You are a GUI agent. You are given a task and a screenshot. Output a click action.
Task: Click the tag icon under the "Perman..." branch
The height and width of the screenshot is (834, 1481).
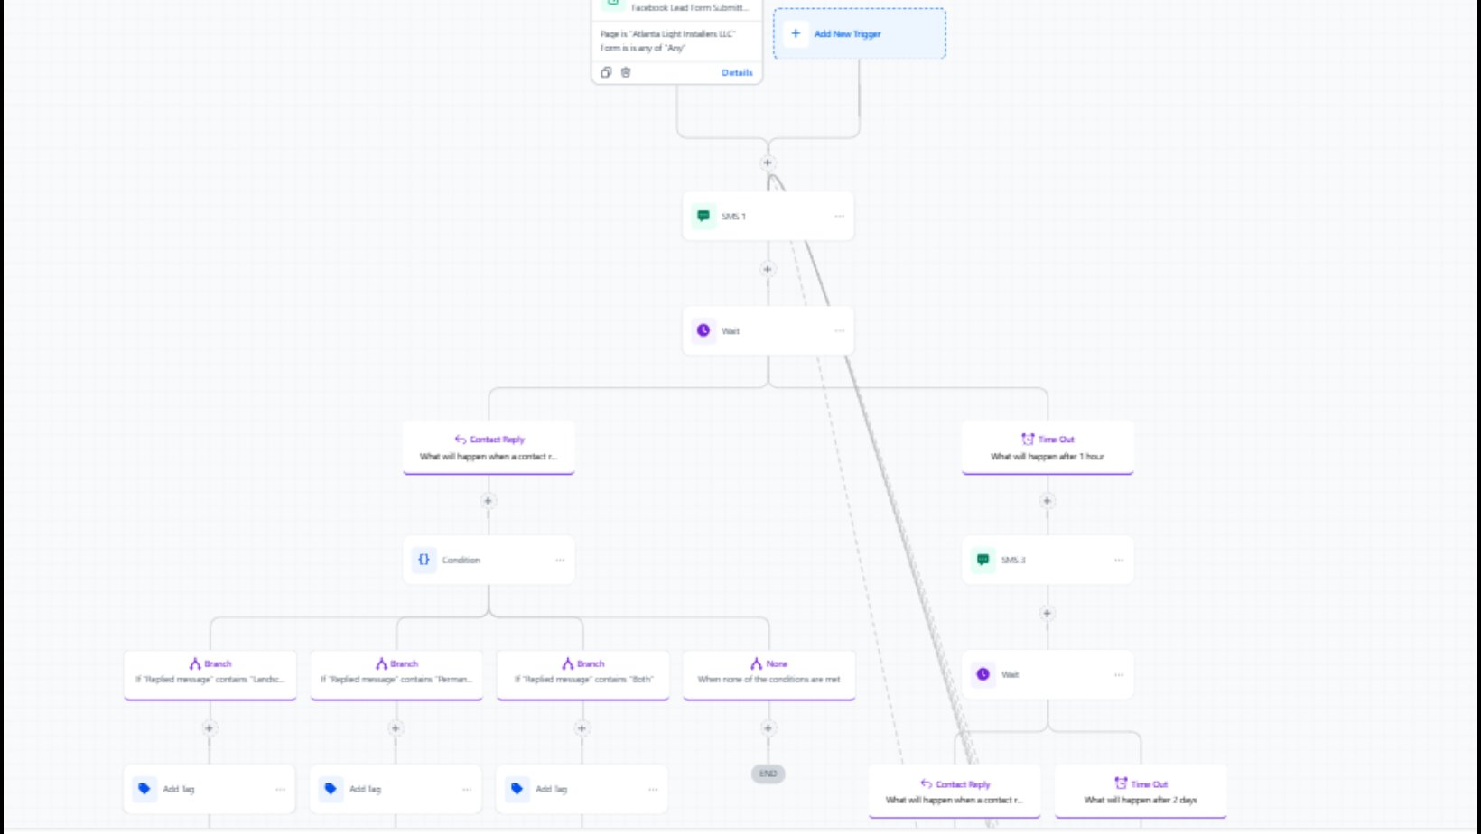(331, 788)
